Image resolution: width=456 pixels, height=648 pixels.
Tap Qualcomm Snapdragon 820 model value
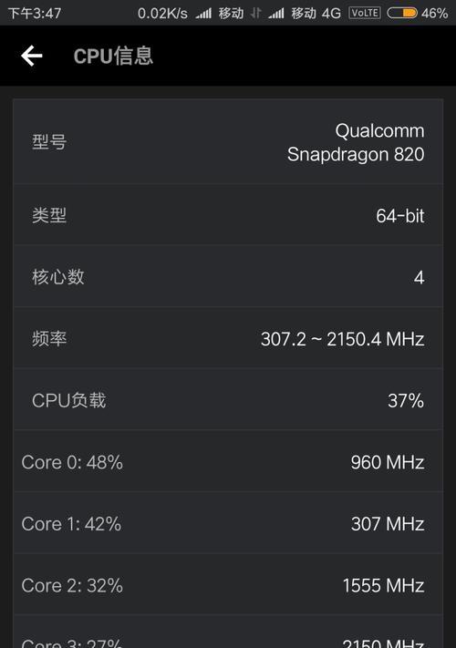[x=356, y=142]
